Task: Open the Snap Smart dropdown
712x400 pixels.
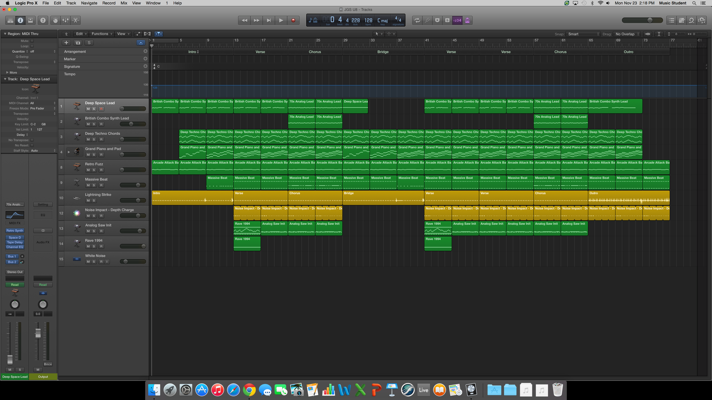Action: 583,34
